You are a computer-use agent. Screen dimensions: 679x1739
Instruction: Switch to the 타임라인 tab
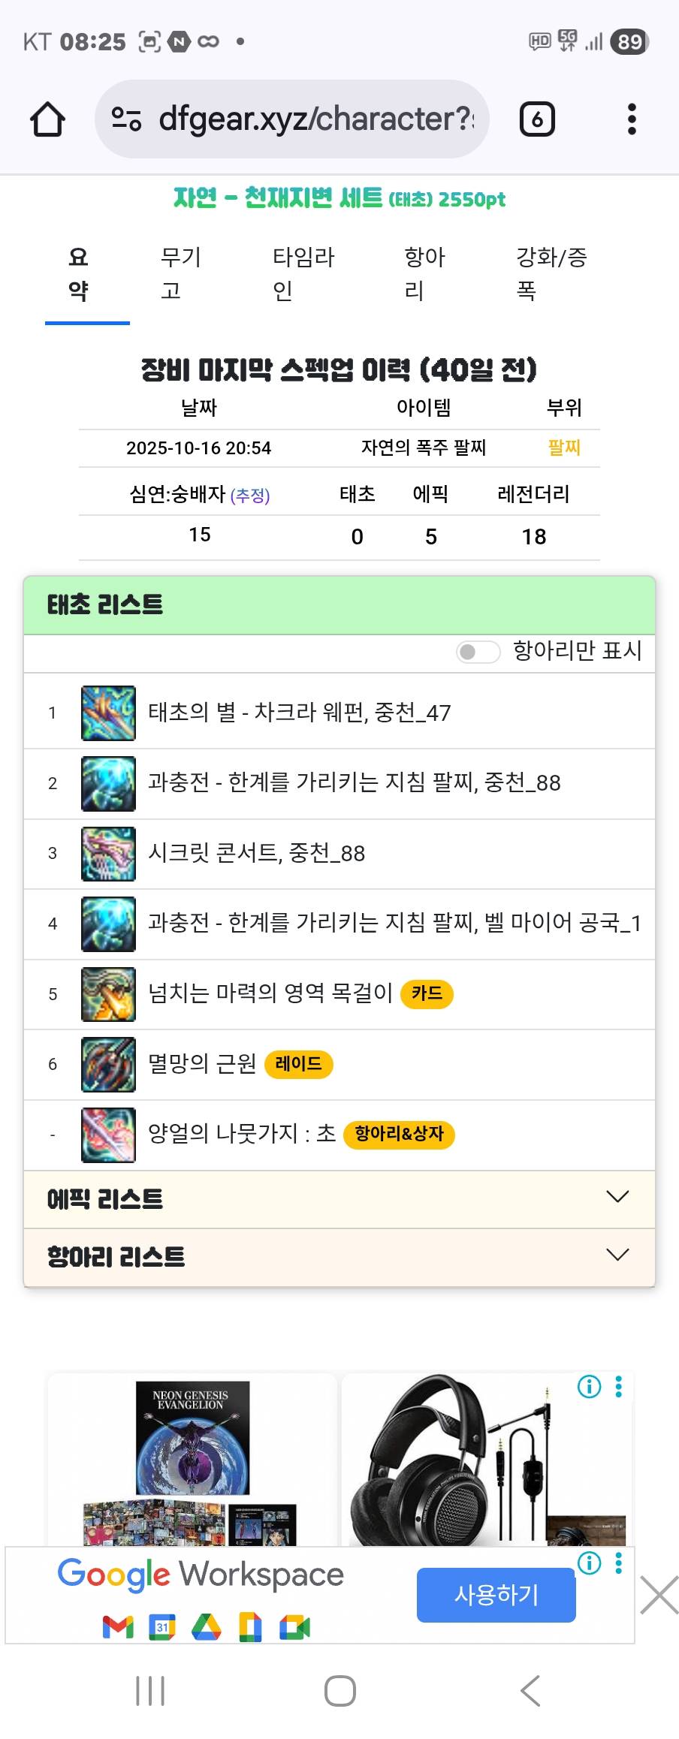click(x=303, y=274)
